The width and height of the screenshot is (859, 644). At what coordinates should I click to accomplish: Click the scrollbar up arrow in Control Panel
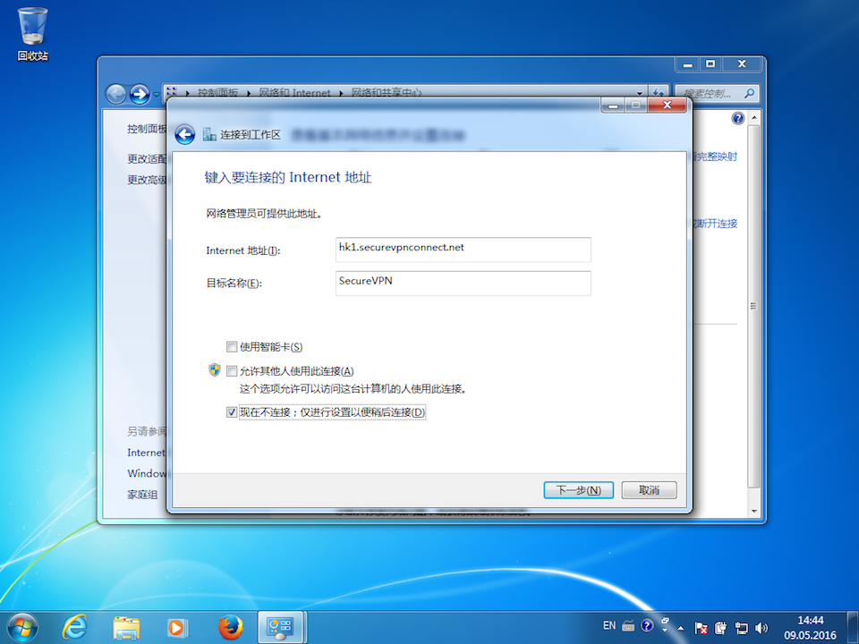tap(753, 117)
